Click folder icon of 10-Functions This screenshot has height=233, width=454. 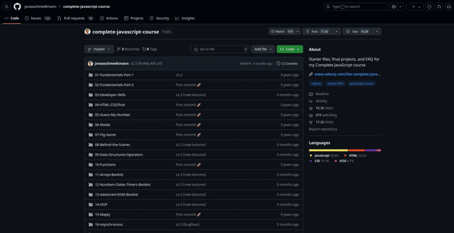90,164
